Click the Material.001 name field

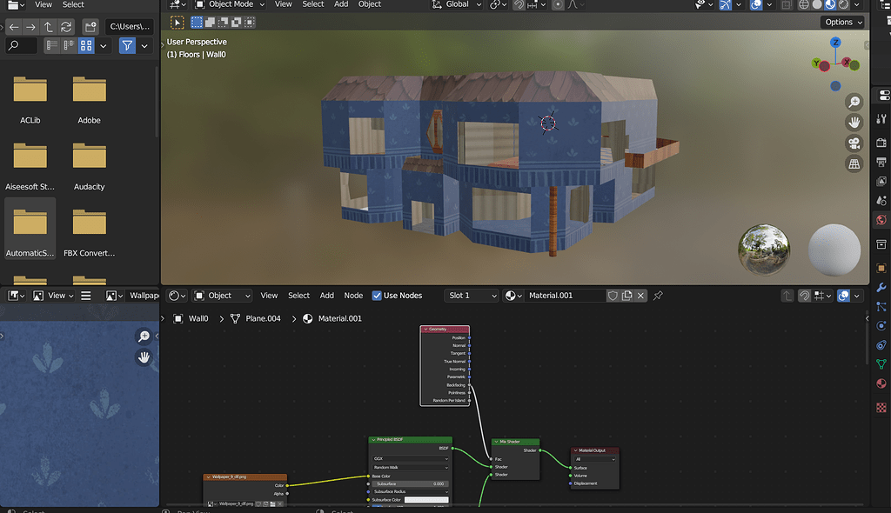point(564,296)
